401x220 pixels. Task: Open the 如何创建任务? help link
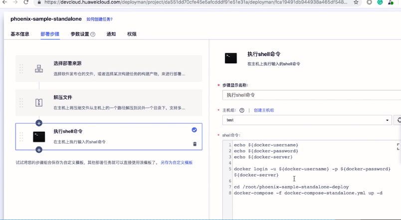[x=99, y=19]
